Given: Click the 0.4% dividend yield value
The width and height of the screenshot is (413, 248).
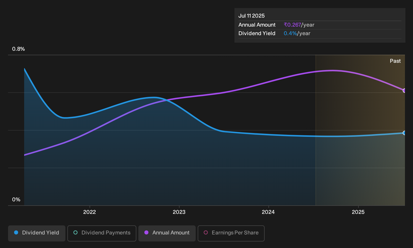Looking at the screenshot, I should (290, 33).
